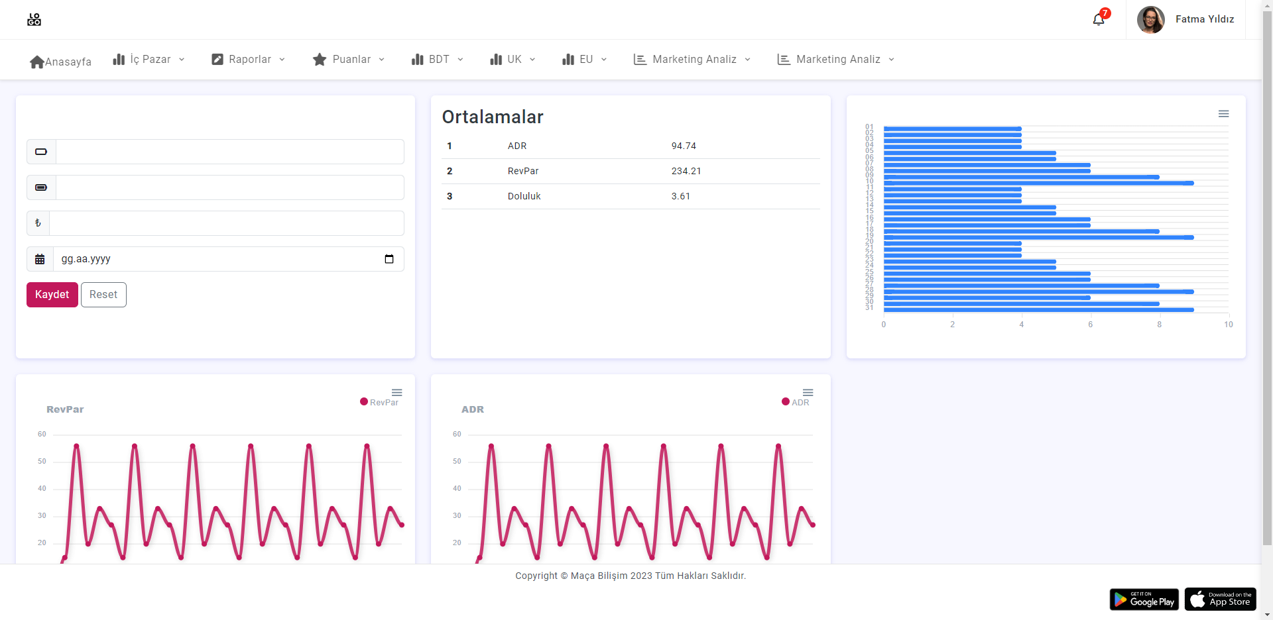Viewport: 1273px width, 620px height.
Task: Open the BDT menu item
Action: tap(438, 60)
